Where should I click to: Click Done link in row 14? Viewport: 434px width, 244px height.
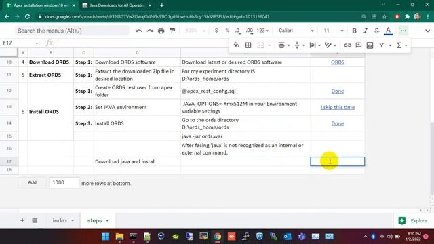(338, 123)
